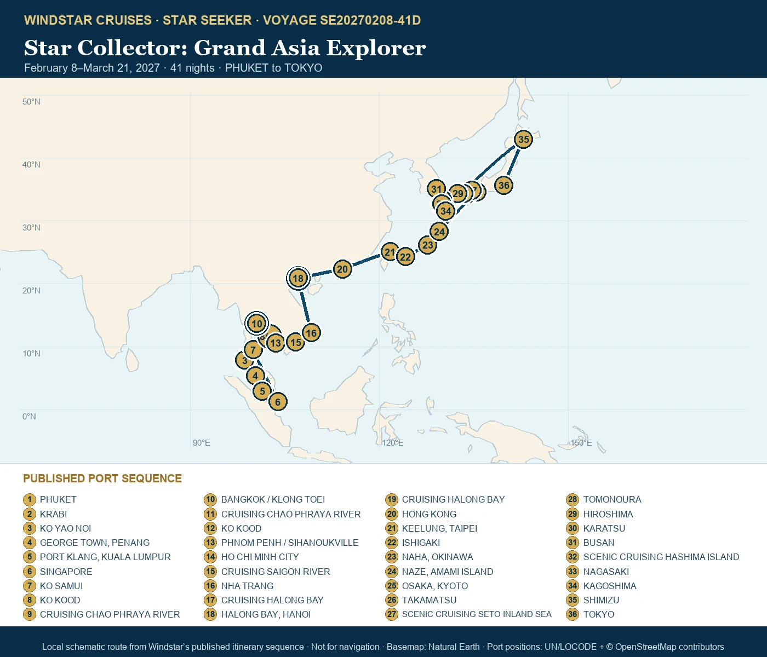The image size is (767, 657).
Task: Click footer attribution 'Basemap: Natural Earth' line
Action: [433, 647]
